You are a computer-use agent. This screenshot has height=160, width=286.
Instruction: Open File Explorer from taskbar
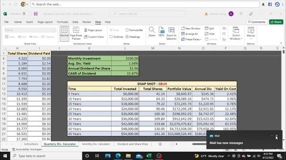coord(128,156)
